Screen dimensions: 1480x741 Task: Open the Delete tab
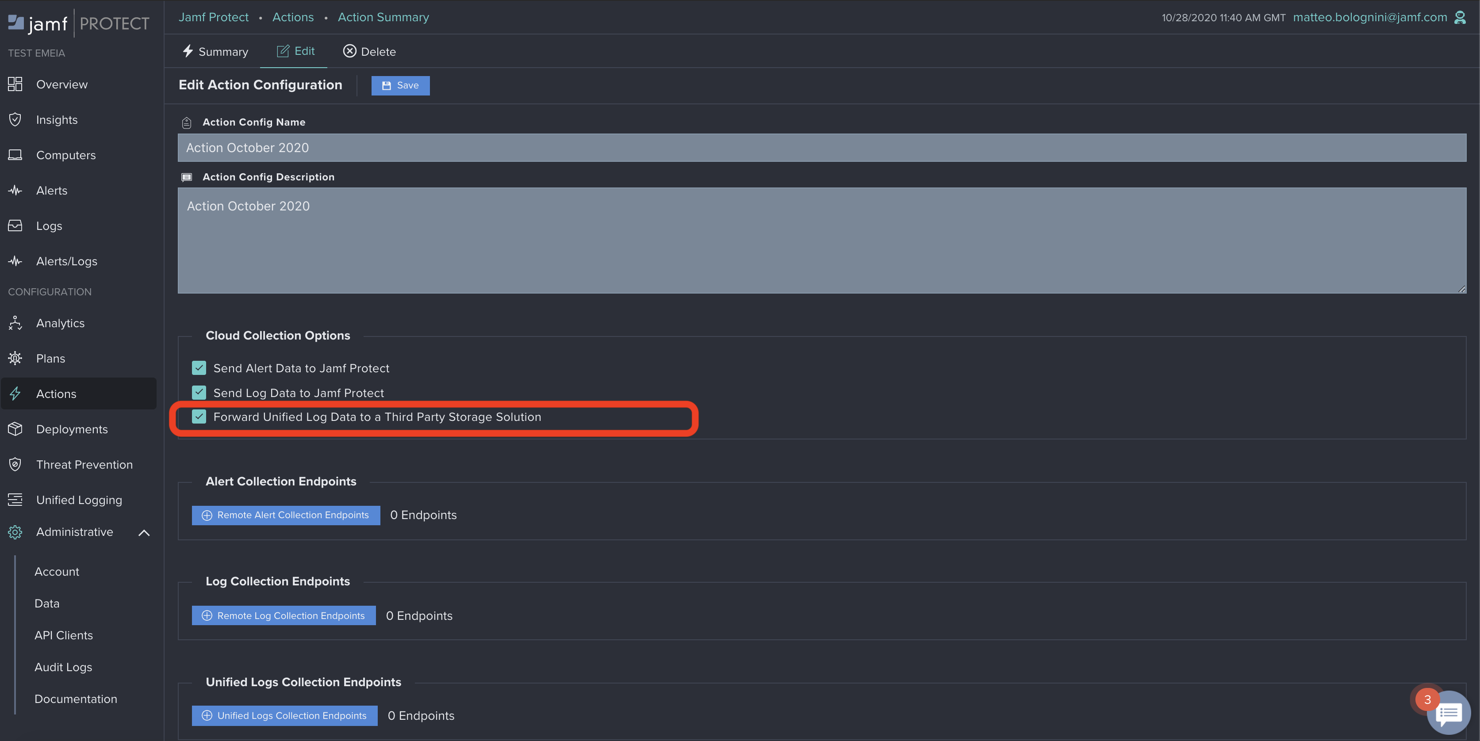point(369,52)
